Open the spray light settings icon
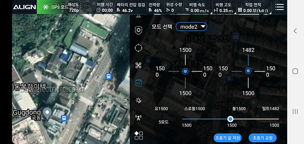 138,100
